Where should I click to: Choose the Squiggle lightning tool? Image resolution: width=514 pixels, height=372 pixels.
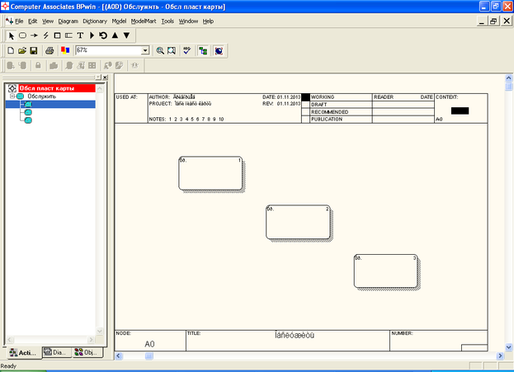(x=45, y=35)
